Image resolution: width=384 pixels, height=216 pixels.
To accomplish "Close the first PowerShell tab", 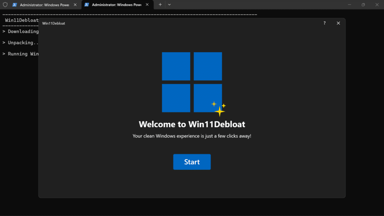I will coord(75,5).
